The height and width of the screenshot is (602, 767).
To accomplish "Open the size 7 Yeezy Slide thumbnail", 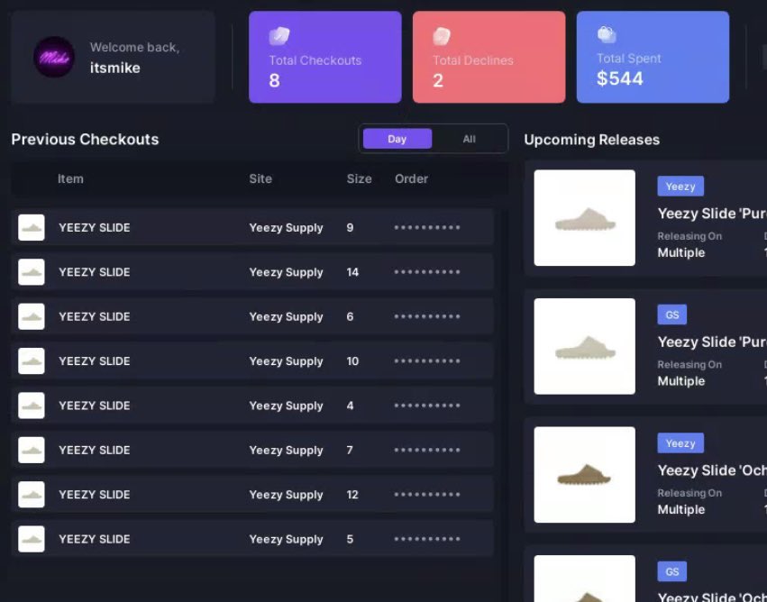I will point(32,450).
